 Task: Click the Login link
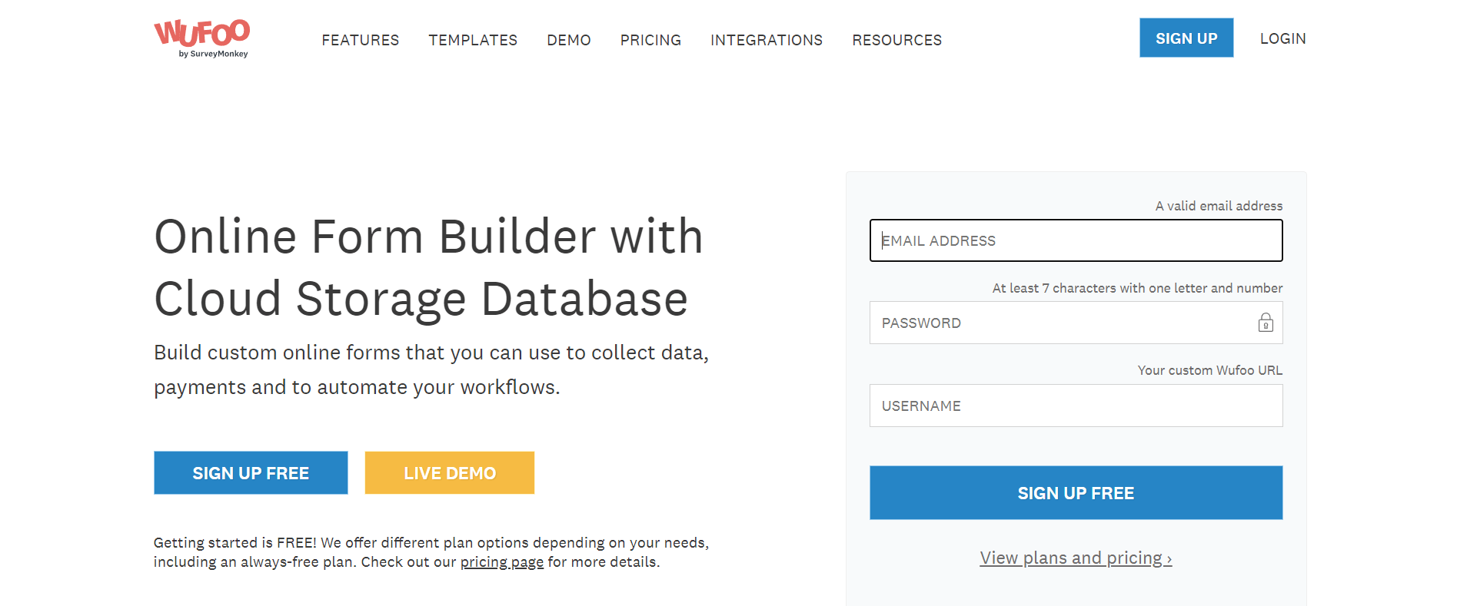pos(1282,38)
